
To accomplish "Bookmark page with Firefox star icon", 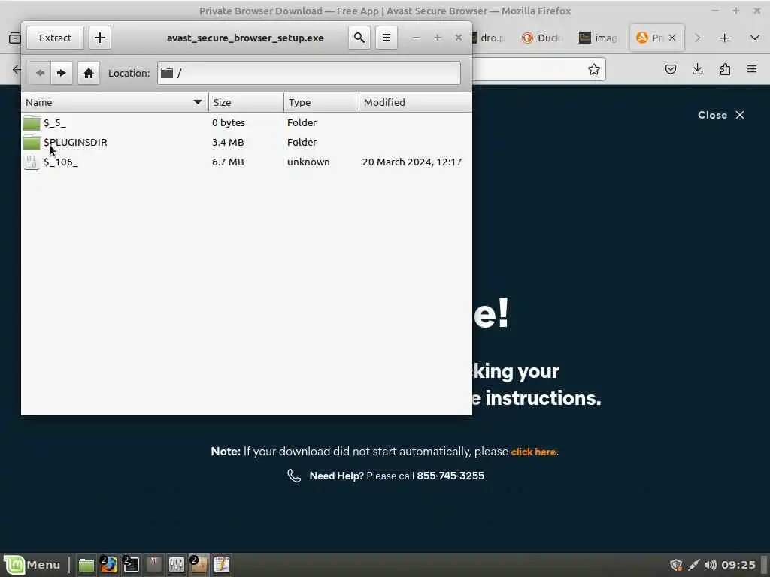I will (594, 69).
